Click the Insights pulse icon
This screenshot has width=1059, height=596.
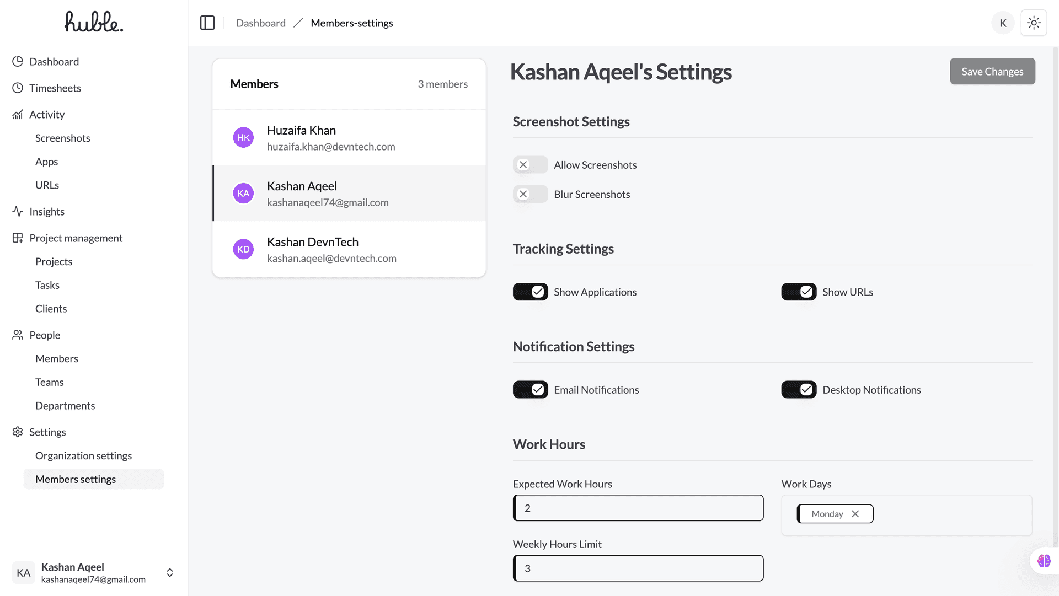[18, 212]
